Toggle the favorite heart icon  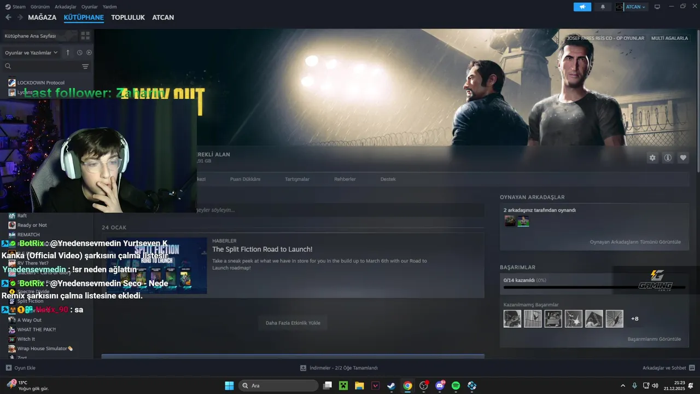click(683, 158)
